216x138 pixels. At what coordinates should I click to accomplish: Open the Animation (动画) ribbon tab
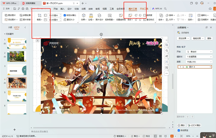[84, 9]
